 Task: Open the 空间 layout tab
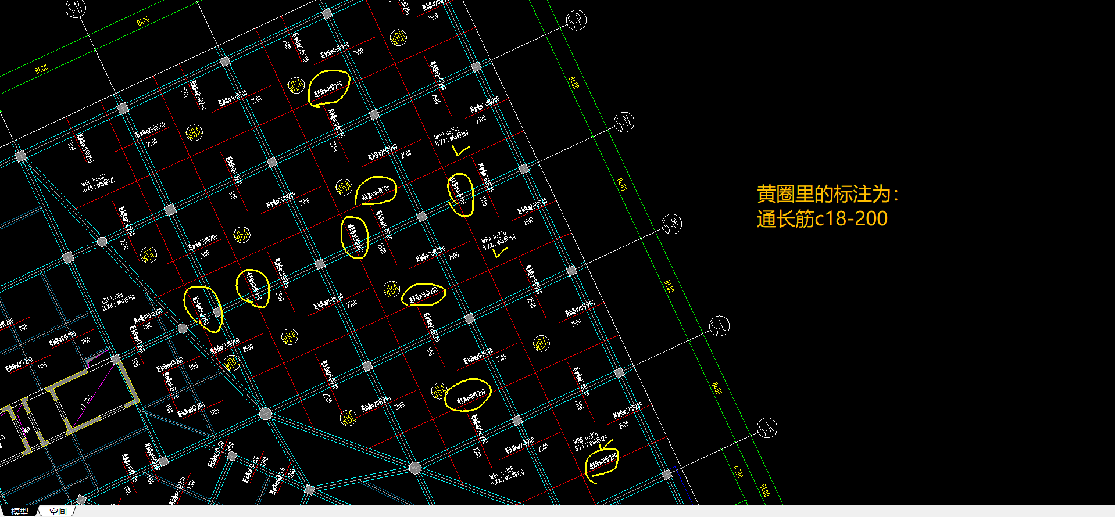(x=58, y=511)
